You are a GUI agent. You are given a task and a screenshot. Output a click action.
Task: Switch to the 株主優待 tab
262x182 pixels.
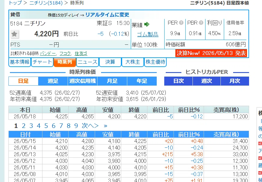point(156,62)
